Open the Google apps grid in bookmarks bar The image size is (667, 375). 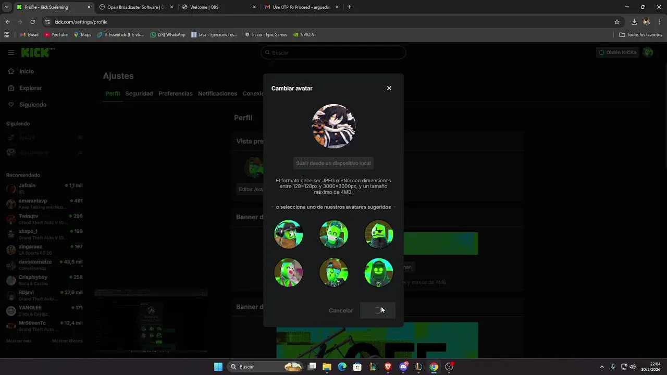7,35
